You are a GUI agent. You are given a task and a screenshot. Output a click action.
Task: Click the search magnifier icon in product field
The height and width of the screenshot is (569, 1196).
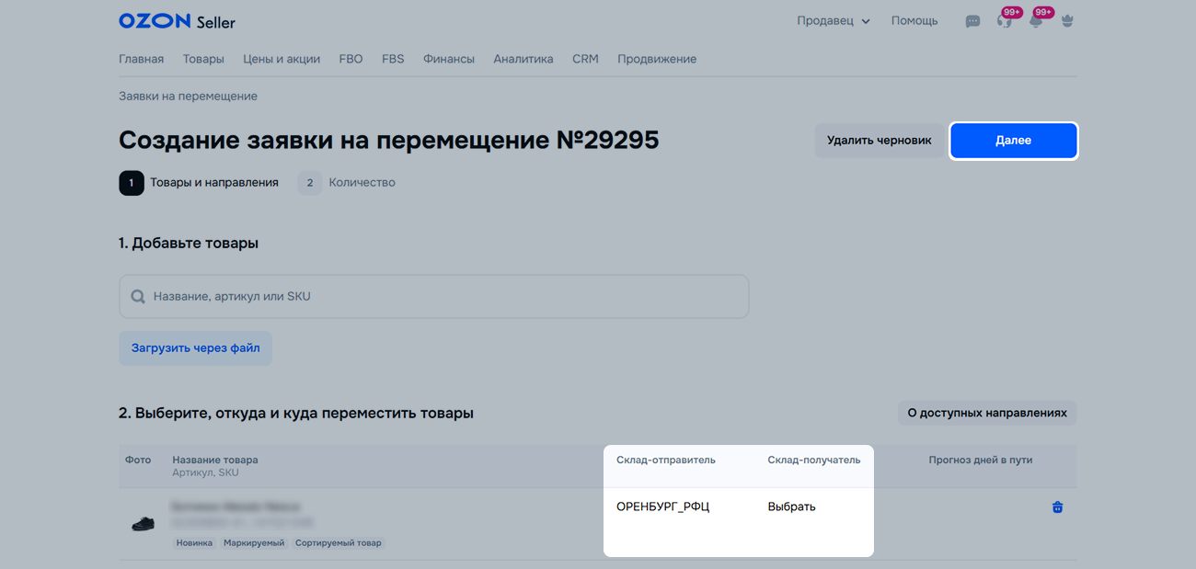[138, 297]
